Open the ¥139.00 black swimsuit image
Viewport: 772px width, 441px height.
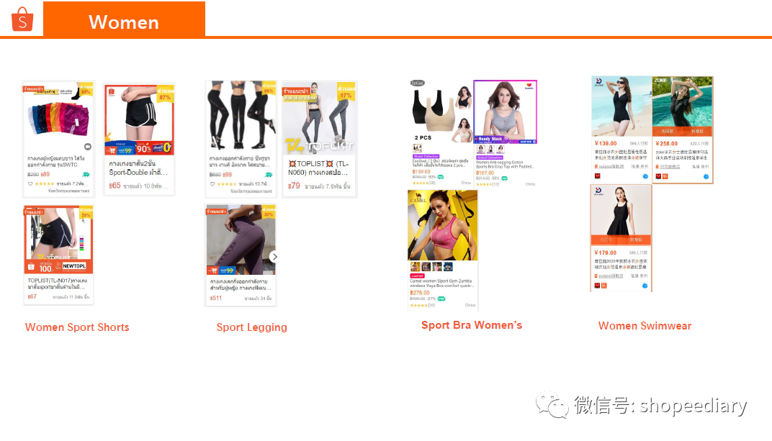(621, 106)
